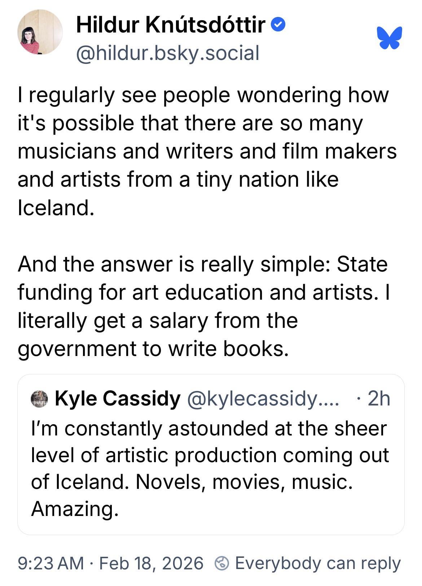Click the 2h timestamp on quoted post
The width and height of the screenshot is (422, 586).
click(379, 399)
